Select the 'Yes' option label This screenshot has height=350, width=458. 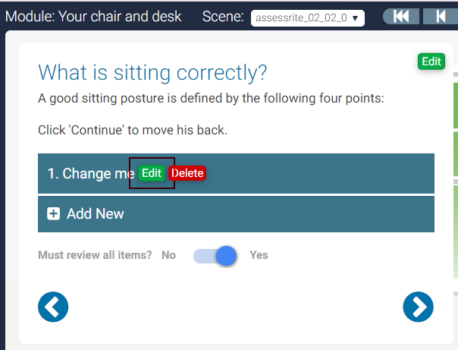click(259, 256)
